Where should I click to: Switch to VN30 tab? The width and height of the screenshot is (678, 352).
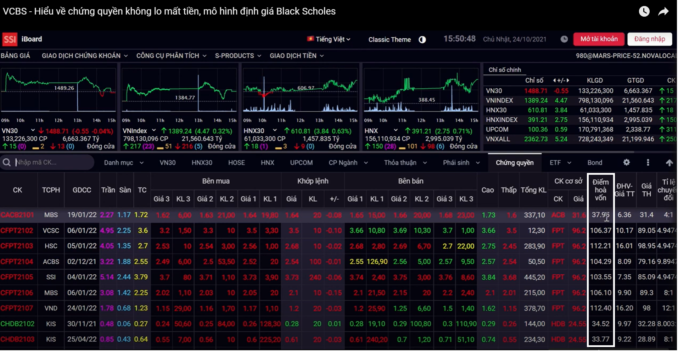pos(167,163)
